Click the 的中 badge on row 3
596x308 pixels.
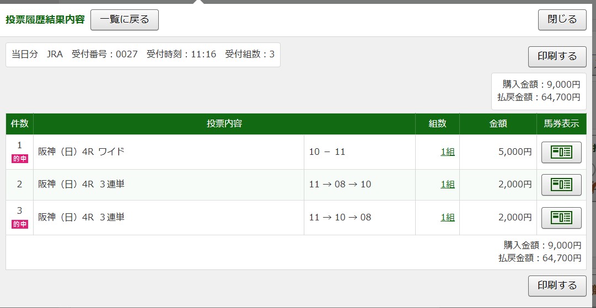[x=20, y=224]
